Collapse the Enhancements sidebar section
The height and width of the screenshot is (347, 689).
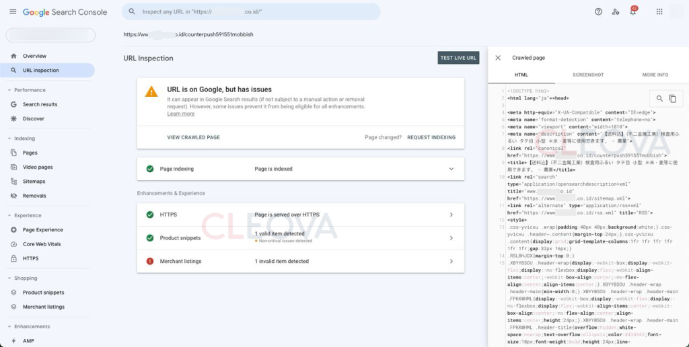9,327
